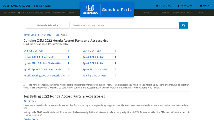214x120 pixels.
Task: Open My Account link
Action: (186, 6)
